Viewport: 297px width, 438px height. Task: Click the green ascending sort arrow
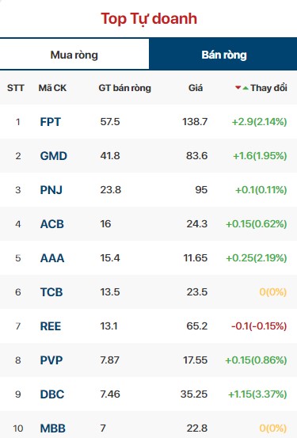tap(246, 88)
